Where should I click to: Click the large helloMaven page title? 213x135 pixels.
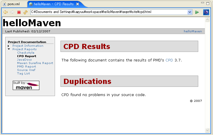point(32,23)
